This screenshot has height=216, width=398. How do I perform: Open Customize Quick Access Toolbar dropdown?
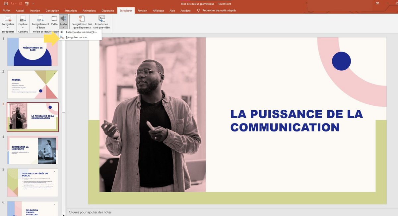point(33,4)
